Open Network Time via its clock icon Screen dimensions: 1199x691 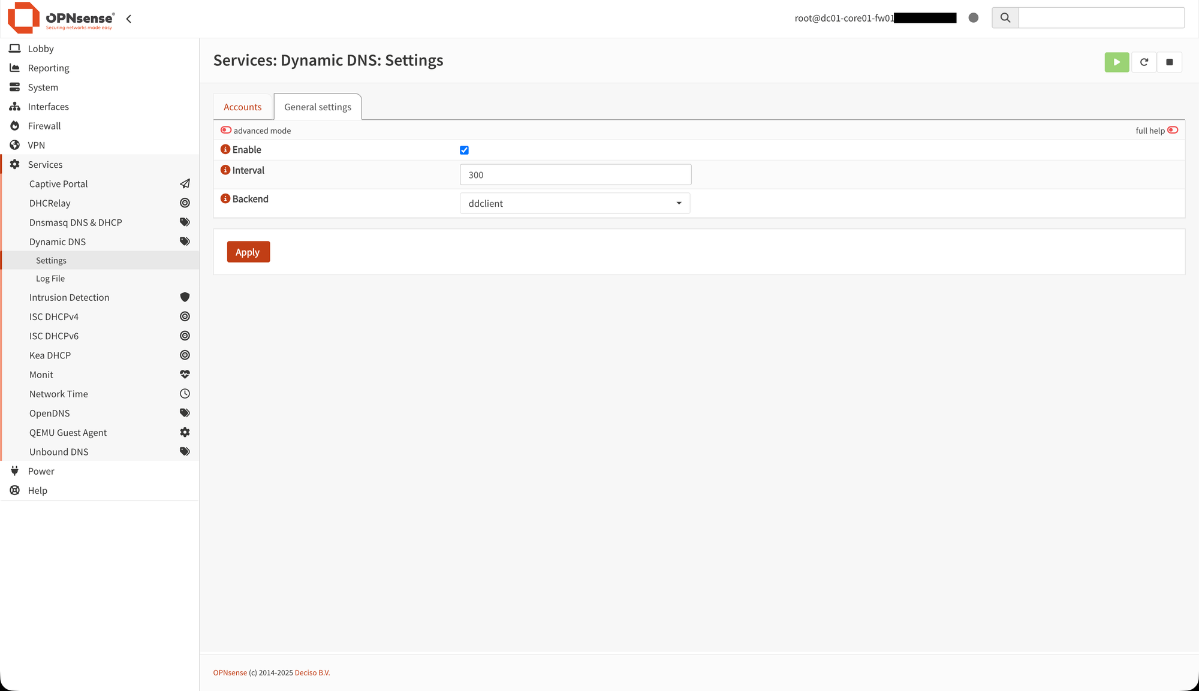[184, 394]
